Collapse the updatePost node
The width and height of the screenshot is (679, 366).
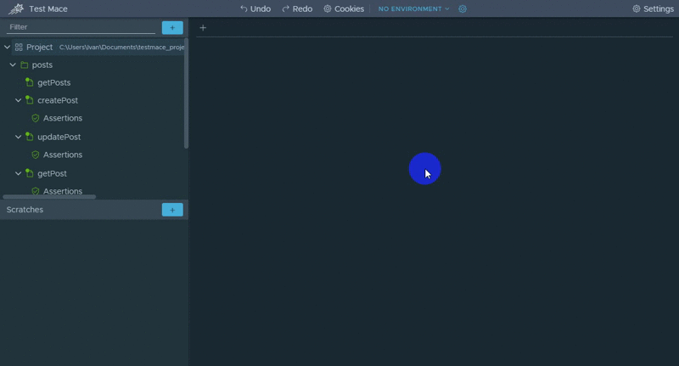(18, 137)
